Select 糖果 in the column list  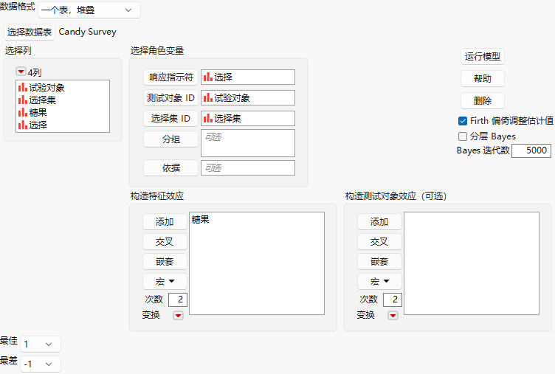tap(38, 113)
